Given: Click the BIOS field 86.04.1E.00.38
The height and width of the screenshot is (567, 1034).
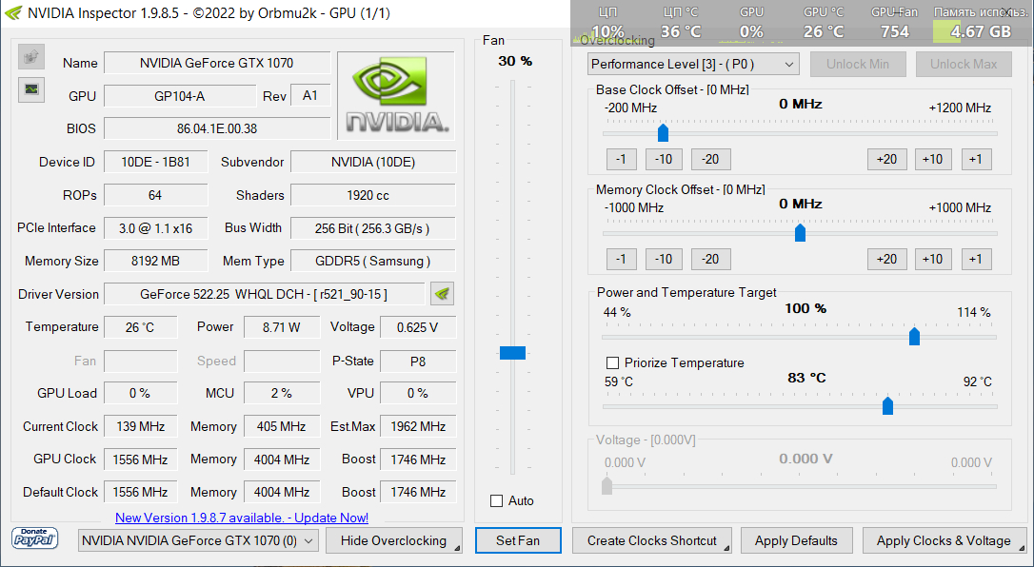Looking at the screenshot, I should 217,128.
